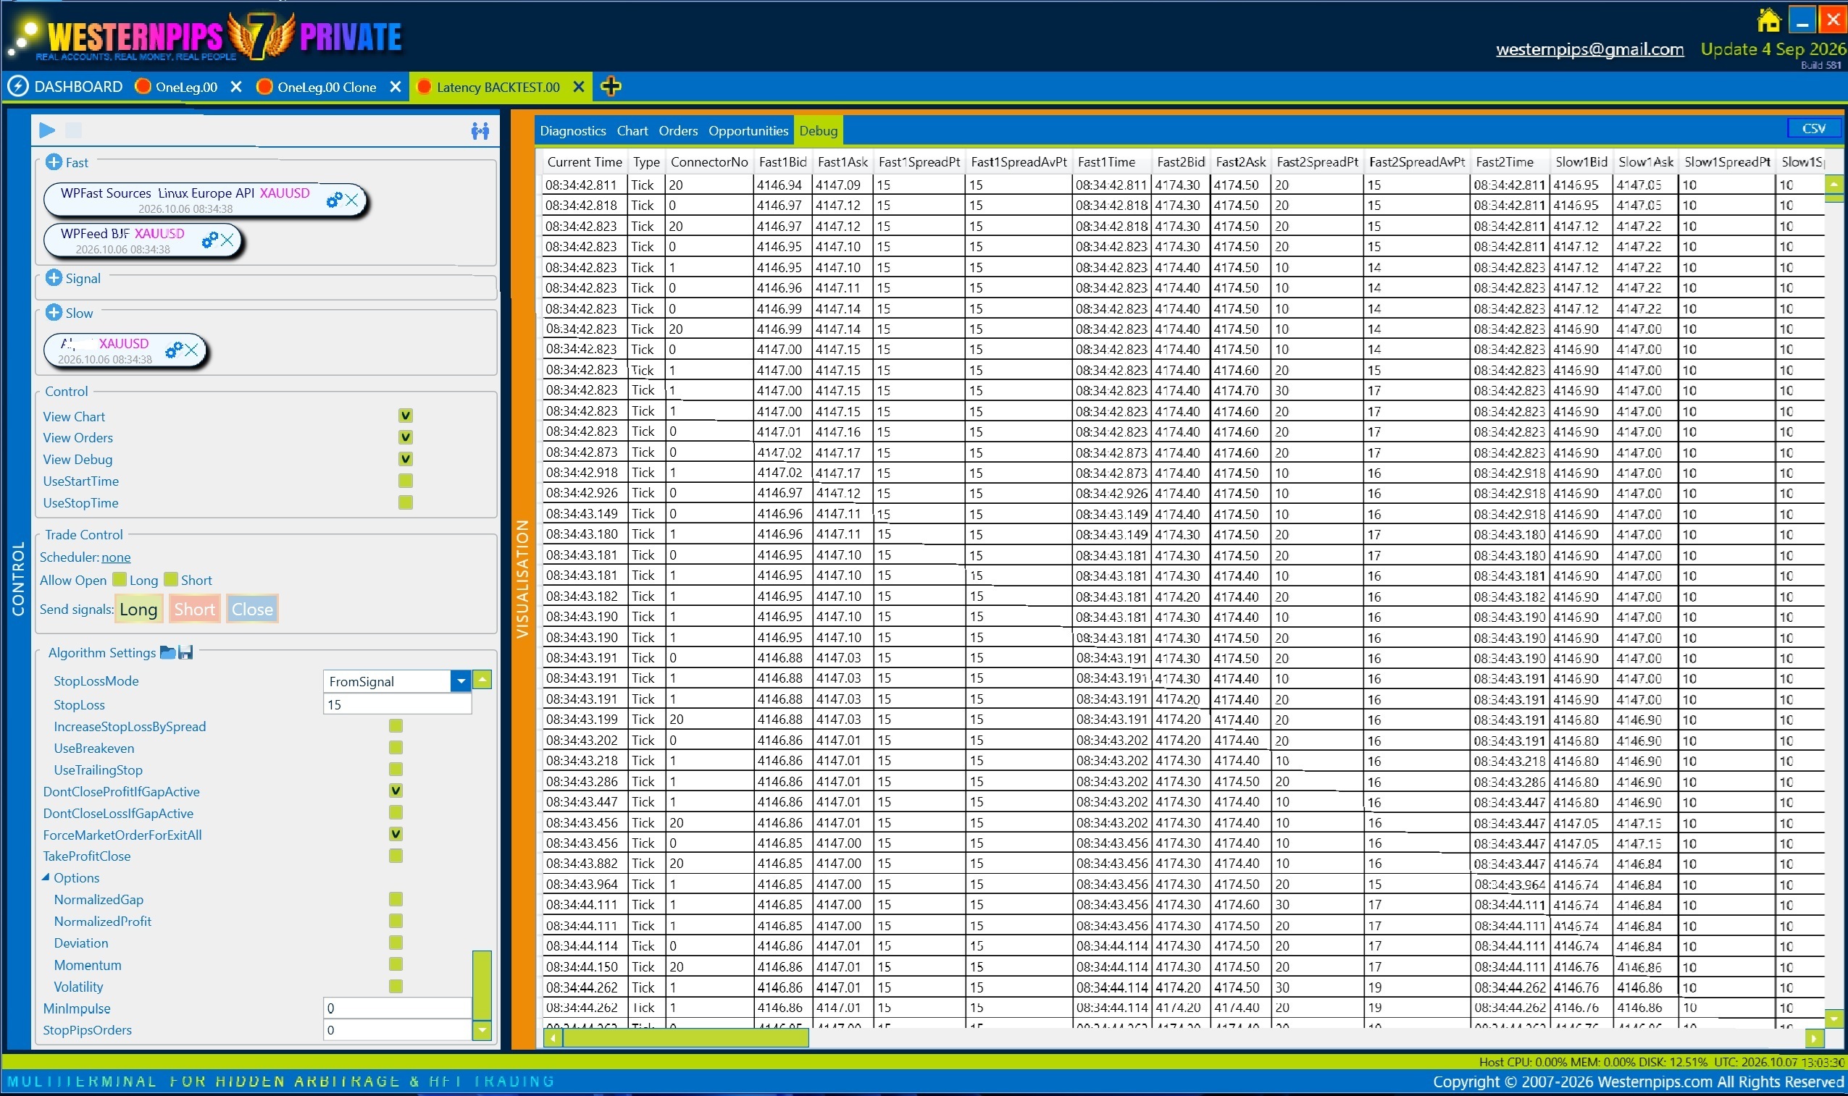Toggle the DontCloseProfitIfGapActive checkbox
1848x1096 pixels.
[x=396, y=791]
